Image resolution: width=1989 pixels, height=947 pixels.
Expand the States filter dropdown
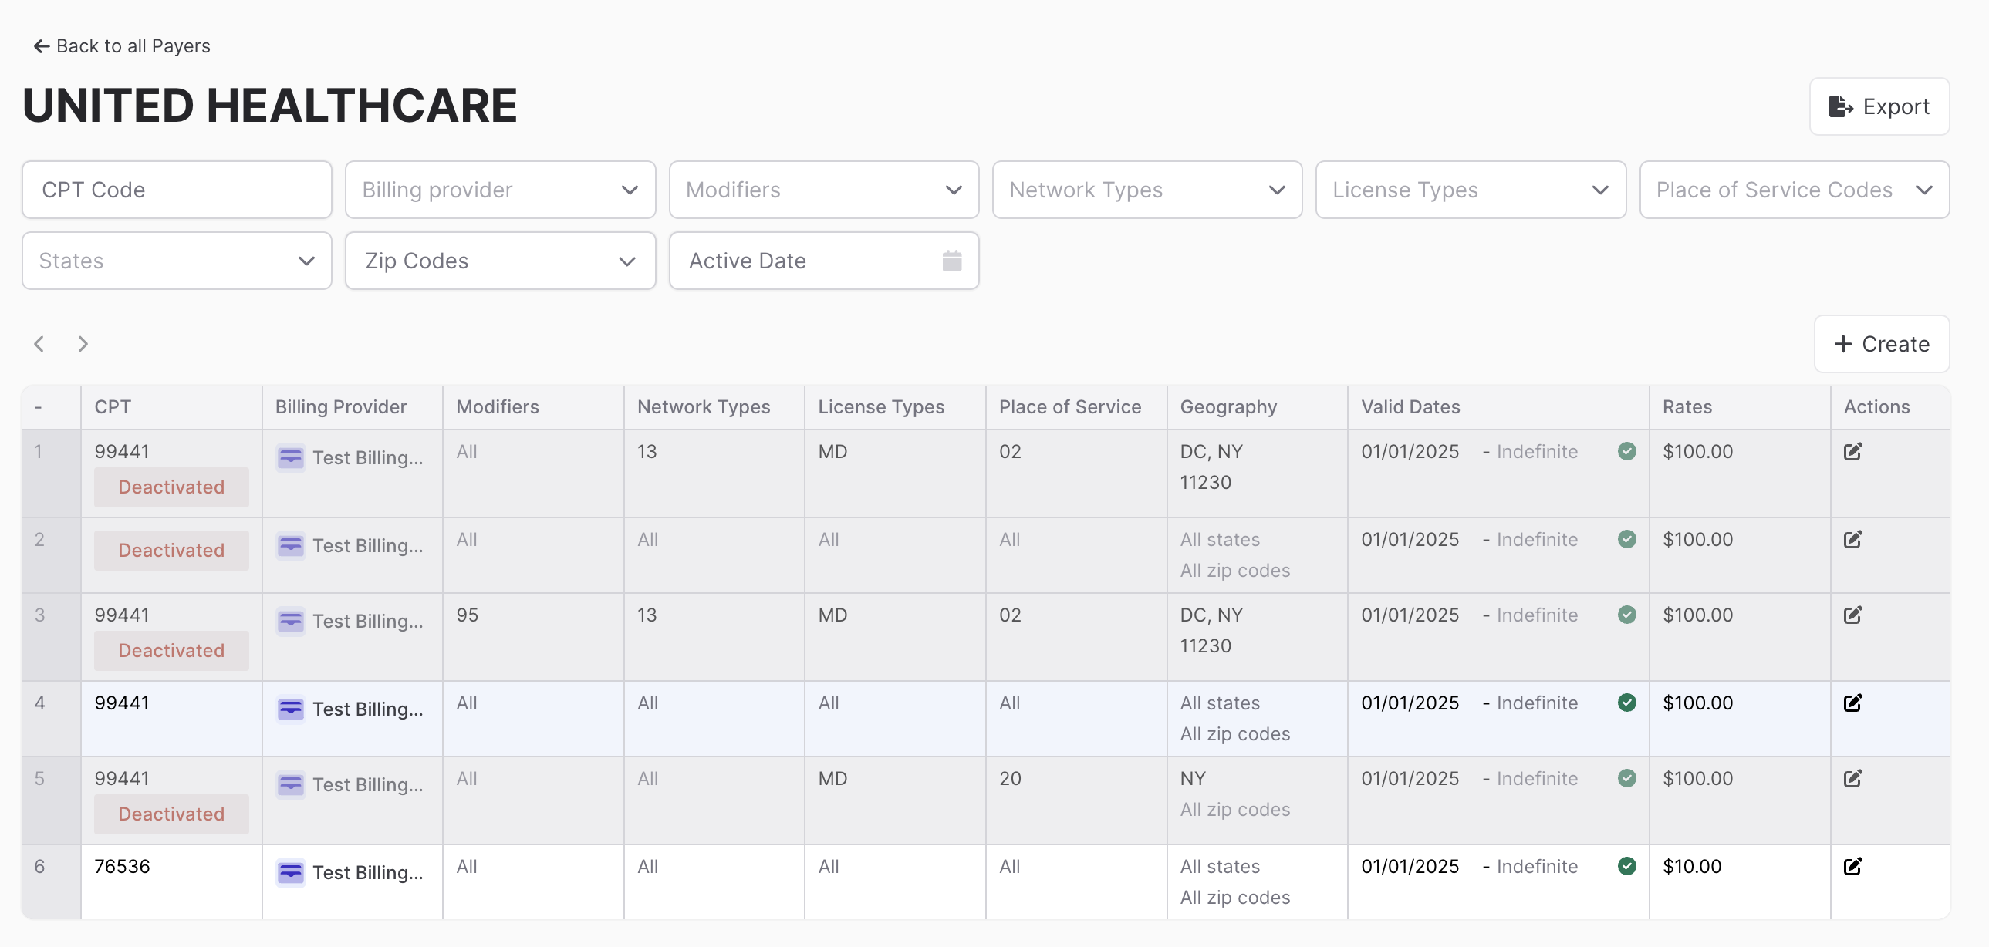click(177, 261)
